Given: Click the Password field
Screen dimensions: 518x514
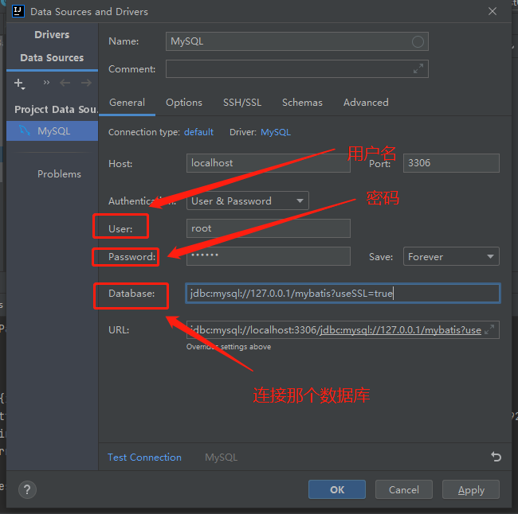Looking at the screenshot, I should click(x=269, y=256).
